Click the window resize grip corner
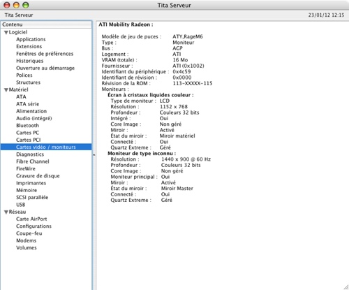Image resolution: width=349 pixels, height=290 pixels. [x=346, y=287]
